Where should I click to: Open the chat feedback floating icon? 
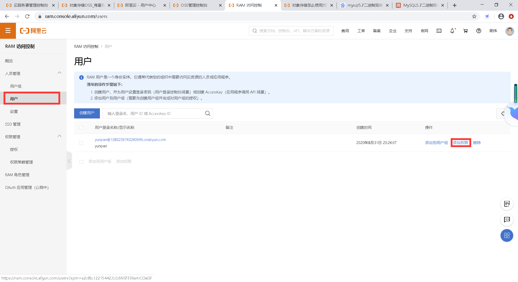507,219
